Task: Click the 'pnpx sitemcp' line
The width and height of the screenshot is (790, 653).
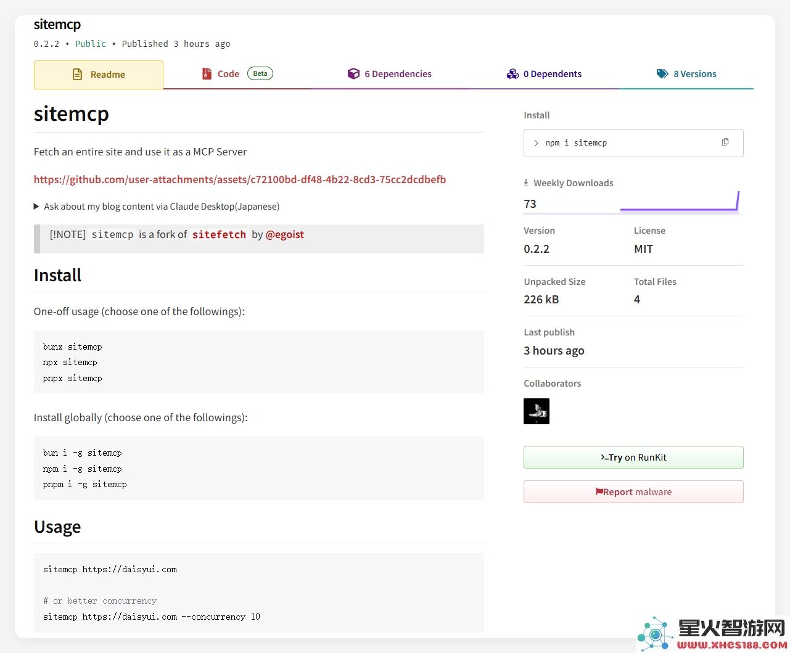Action: pyautogui.click(x=73, y=378)
